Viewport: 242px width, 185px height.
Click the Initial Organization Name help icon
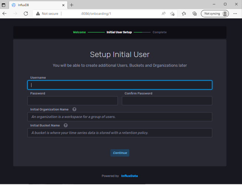tap(74, 110)
